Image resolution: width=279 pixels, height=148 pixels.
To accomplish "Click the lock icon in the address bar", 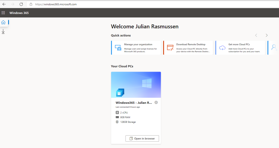I will (x=31, y=4).
